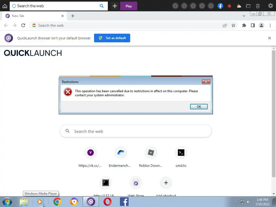
Task: Open the Facebook shortcut in the top bar
Action: (220, 6)
